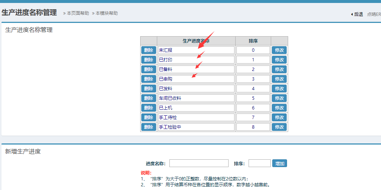Screen dimensions: 381x190
Task: Focus the 进度名称 input field
Action: coord(199,163)
